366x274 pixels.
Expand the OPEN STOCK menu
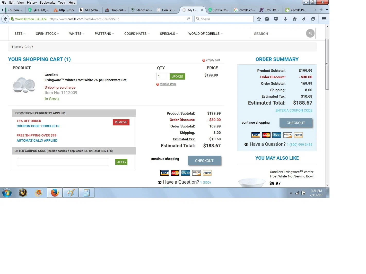(47, 33)
